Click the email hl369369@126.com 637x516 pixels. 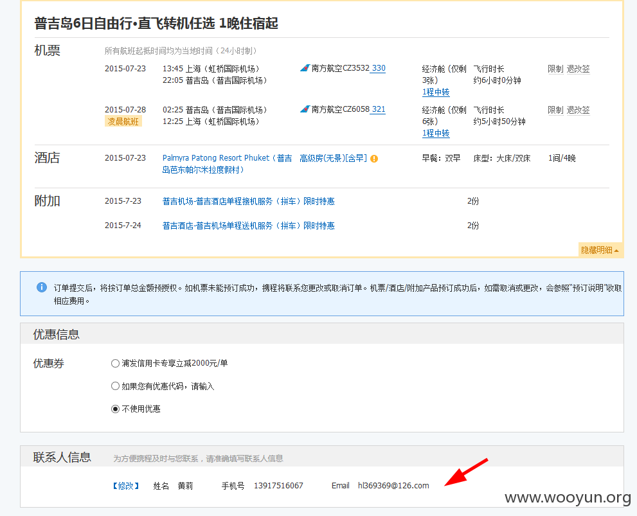click(x=393, y=486)
